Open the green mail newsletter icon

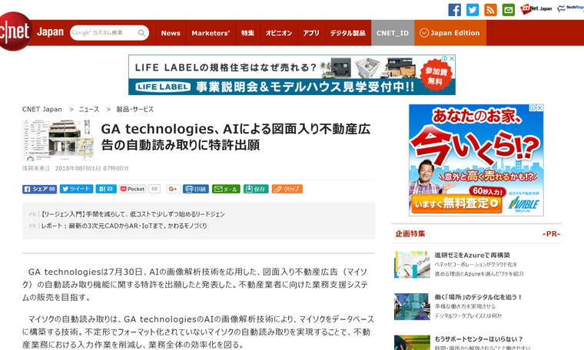pyautogui.click(x=509, y=10)
